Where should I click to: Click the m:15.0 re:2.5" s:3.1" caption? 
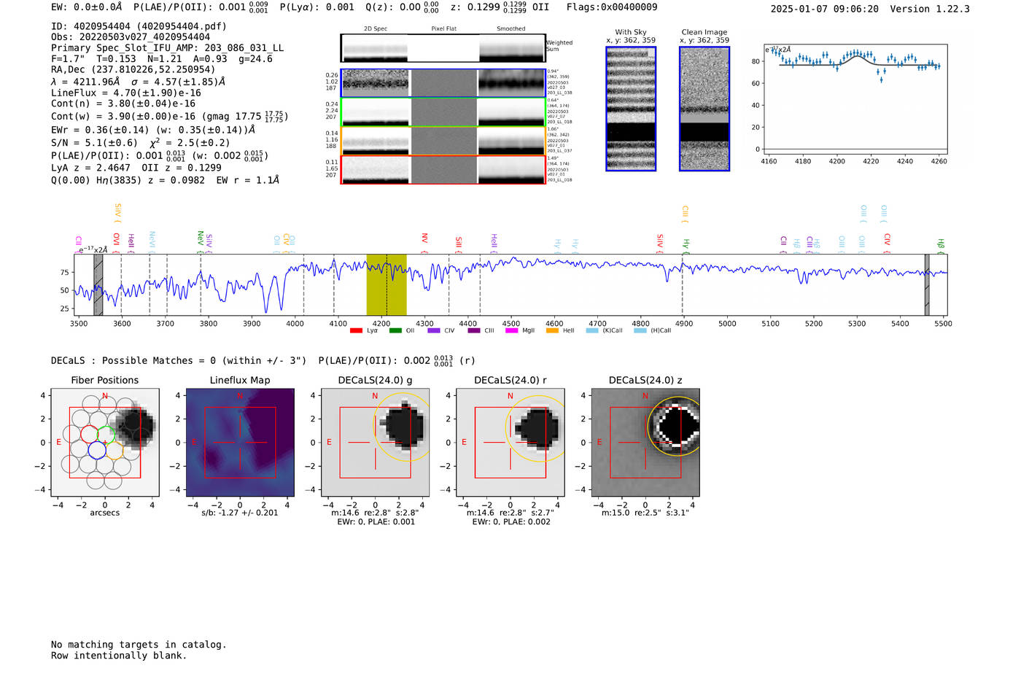point(645,513)
